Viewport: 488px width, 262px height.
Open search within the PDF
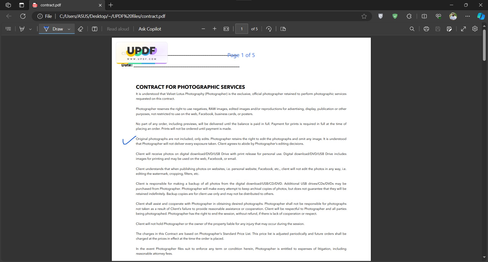click(x=412, y=29)
